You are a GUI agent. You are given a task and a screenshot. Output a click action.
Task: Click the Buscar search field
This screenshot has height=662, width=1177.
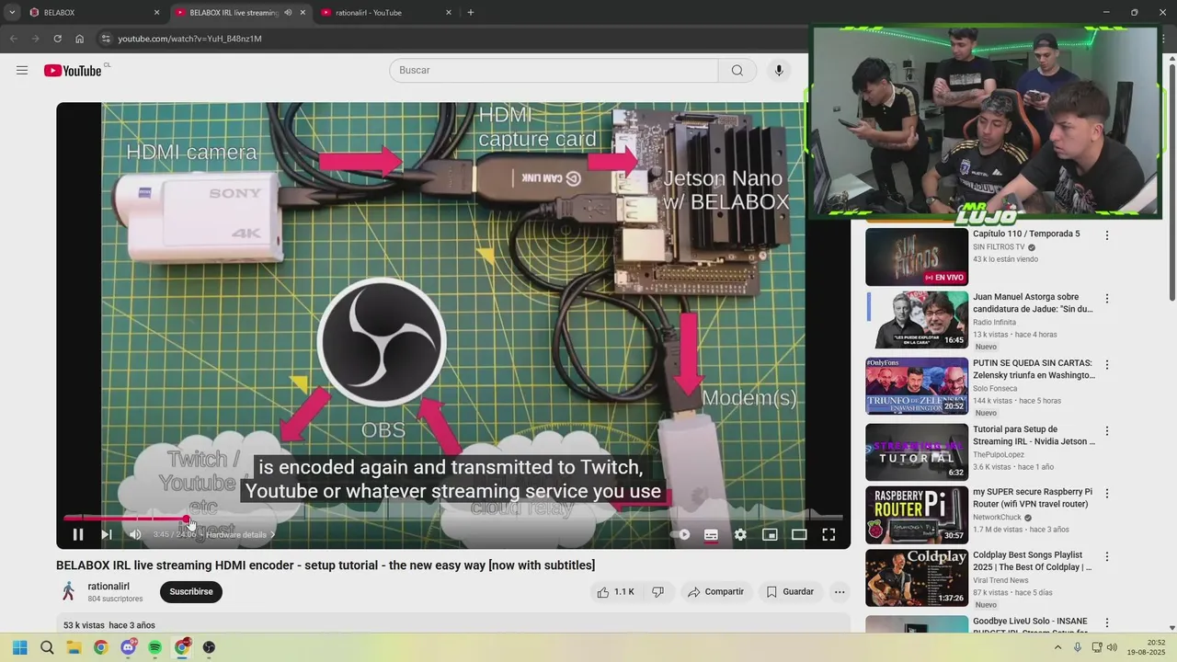[554, 71]
